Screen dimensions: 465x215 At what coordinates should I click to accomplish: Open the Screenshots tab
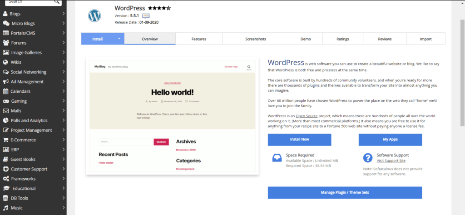coord(256,39)
